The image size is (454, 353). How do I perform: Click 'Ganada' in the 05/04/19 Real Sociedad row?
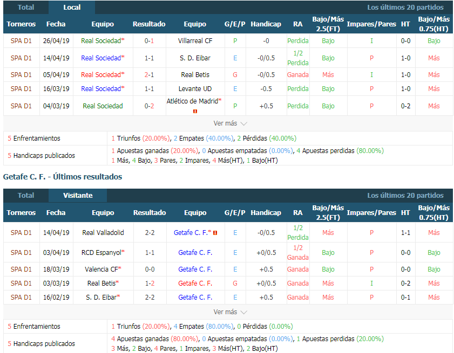click(298, 74)
